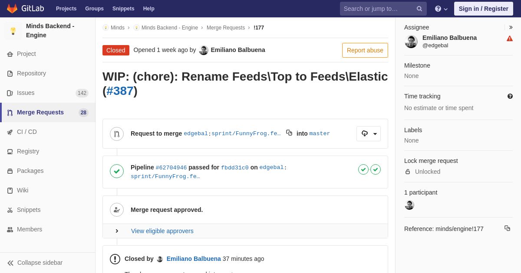The height and width of the screenshot is (273, 521).
Task: Open the Help dropdown in navbar
Action: coord(441,9)
